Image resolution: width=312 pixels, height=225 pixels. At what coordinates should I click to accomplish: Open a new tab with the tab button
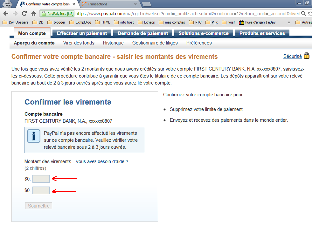[x=146, y=4]
